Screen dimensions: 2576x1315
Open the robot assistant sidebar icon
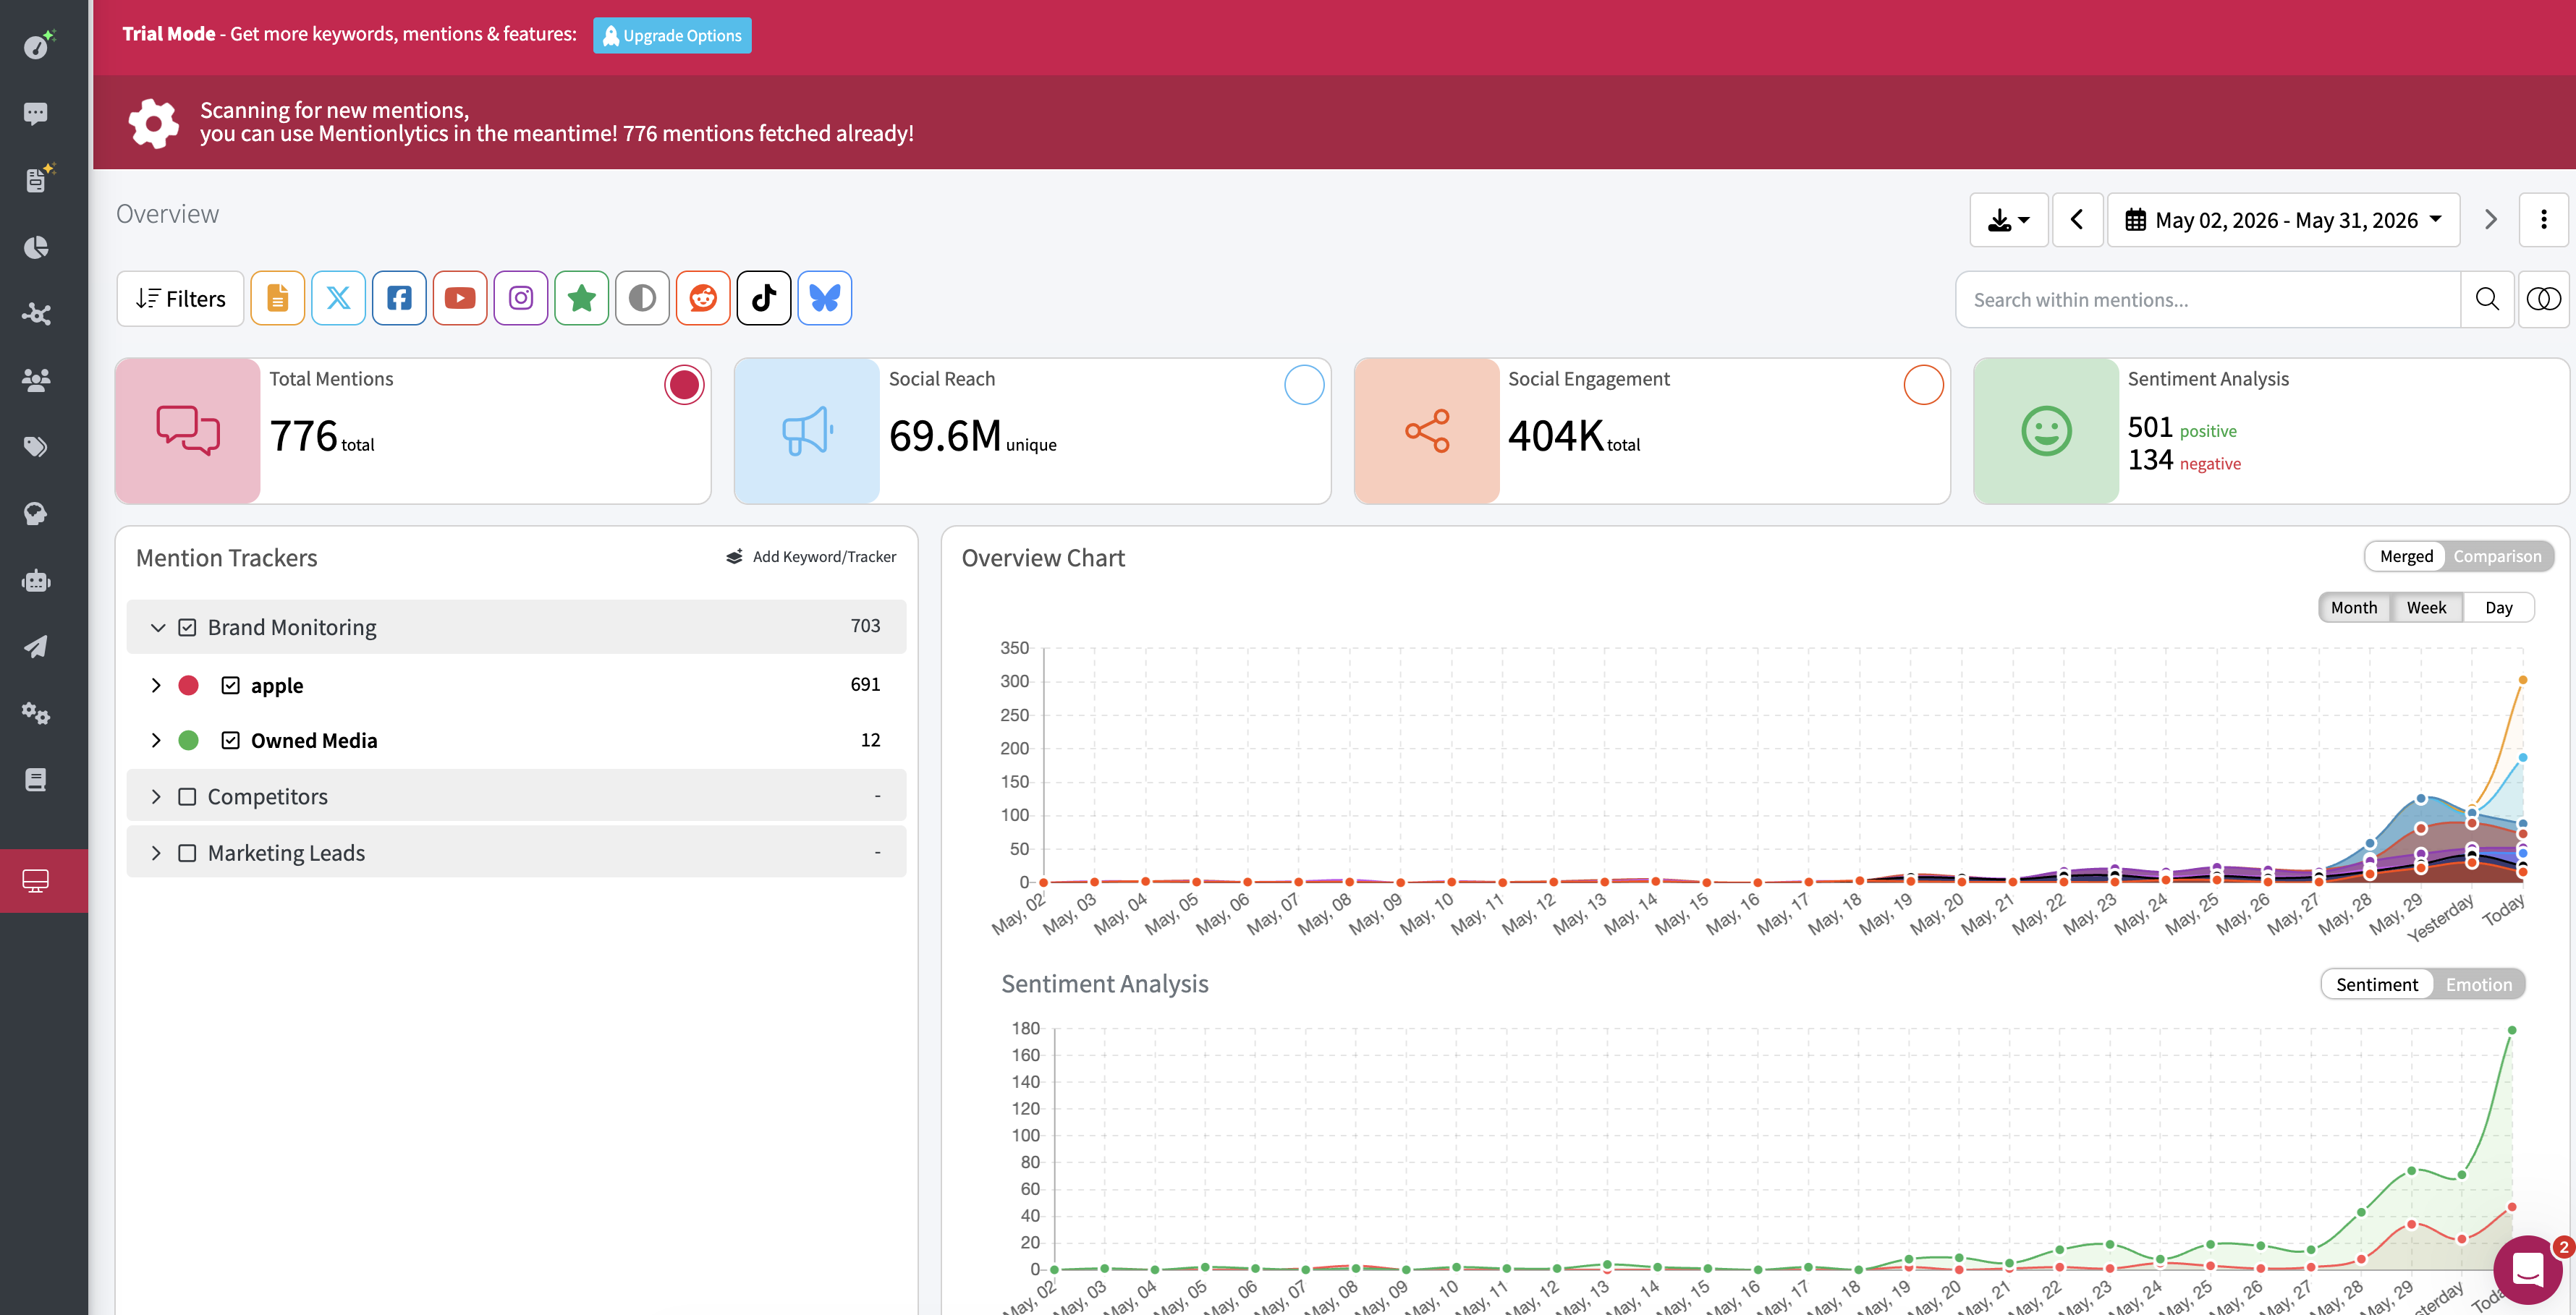pyautogui.click(x=36, y=581)
